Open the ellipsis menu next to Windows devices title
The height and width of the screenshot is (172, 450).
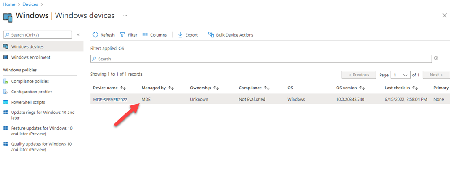pyautogui.click(x=125, y=16)
